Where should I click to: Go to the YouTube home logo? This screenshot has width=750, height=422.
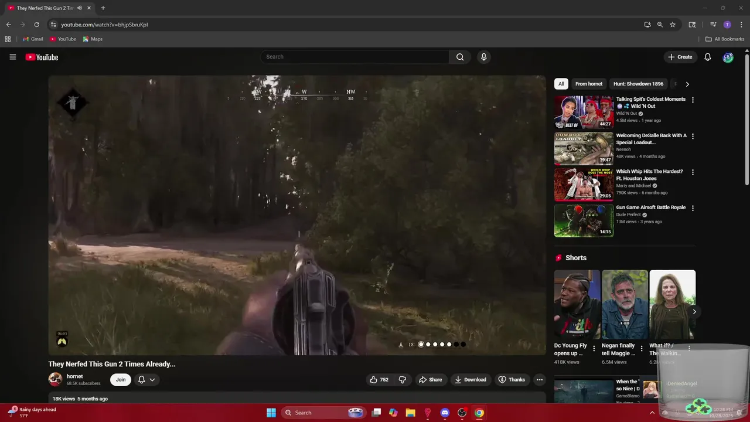(x=42, y=57)
